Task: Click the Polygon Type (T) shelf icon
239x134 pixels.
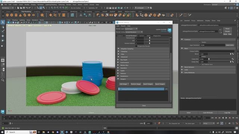Action: click(x=59, y=15)
